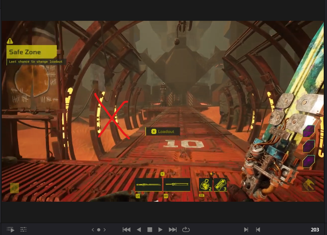This screenshot has width=327, height=235.
Task: Click the yellow warning triangle icon
Action: (x=10, y=41)
